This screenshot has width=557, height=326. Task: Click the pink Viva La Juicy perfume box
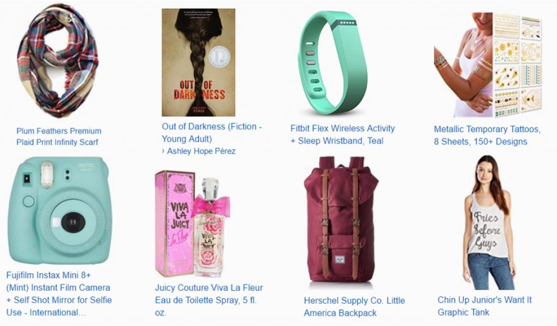[175, 224]
